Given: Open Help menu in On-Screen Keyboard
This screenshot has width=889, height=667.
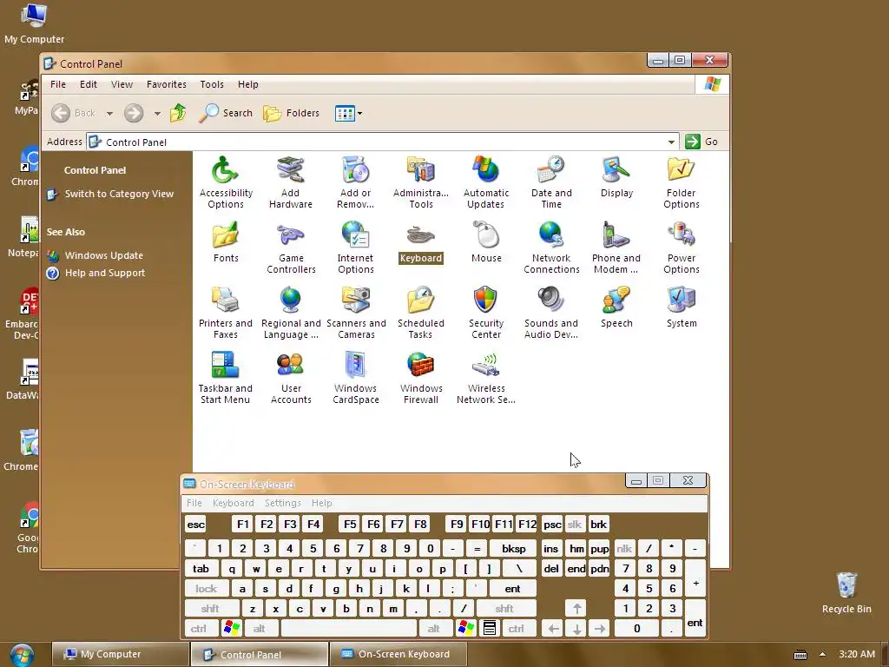Looking at the screenshot, I should click(321, 503).
